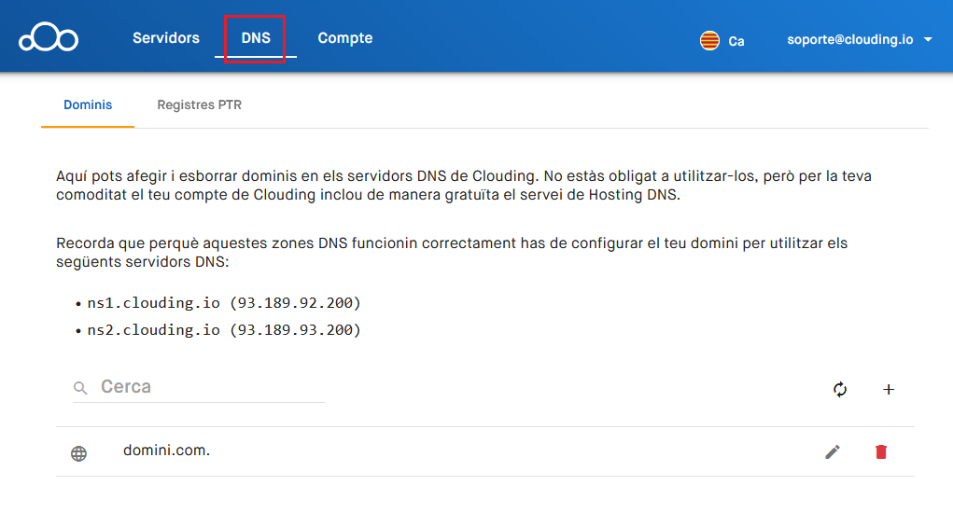Open the soporte@clouding.io account menu
Viewport: 953px width, 513px height.
849,39
